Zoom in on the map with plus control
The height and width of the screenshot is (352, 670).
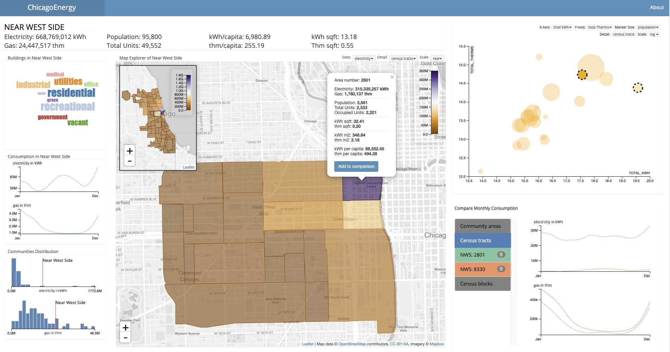tap(125, 327)
